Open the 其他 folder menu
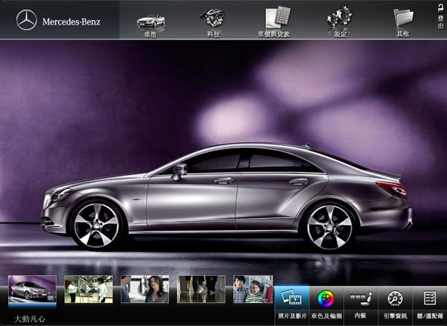Image resolution: width=447 pixels, height=326 pixels. pos(403,20)
